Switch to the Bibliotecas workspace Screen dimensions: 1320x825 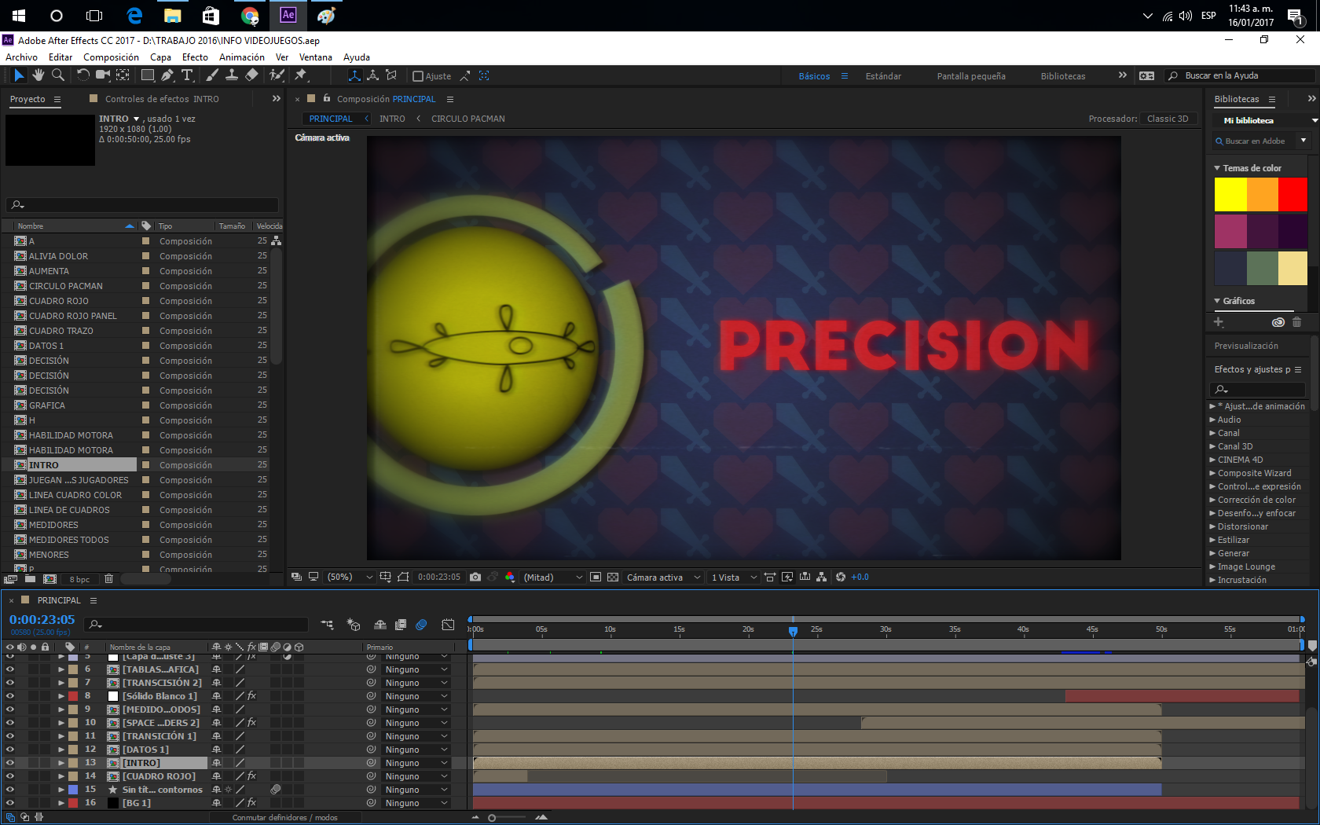pos(1063,76)
